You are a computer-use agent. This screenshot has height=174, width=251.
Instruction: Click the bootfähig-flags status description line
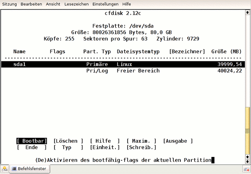[123, 160]
